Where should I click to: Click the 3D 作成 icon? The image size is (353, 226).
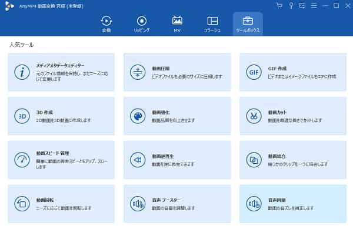click(22, 116)
